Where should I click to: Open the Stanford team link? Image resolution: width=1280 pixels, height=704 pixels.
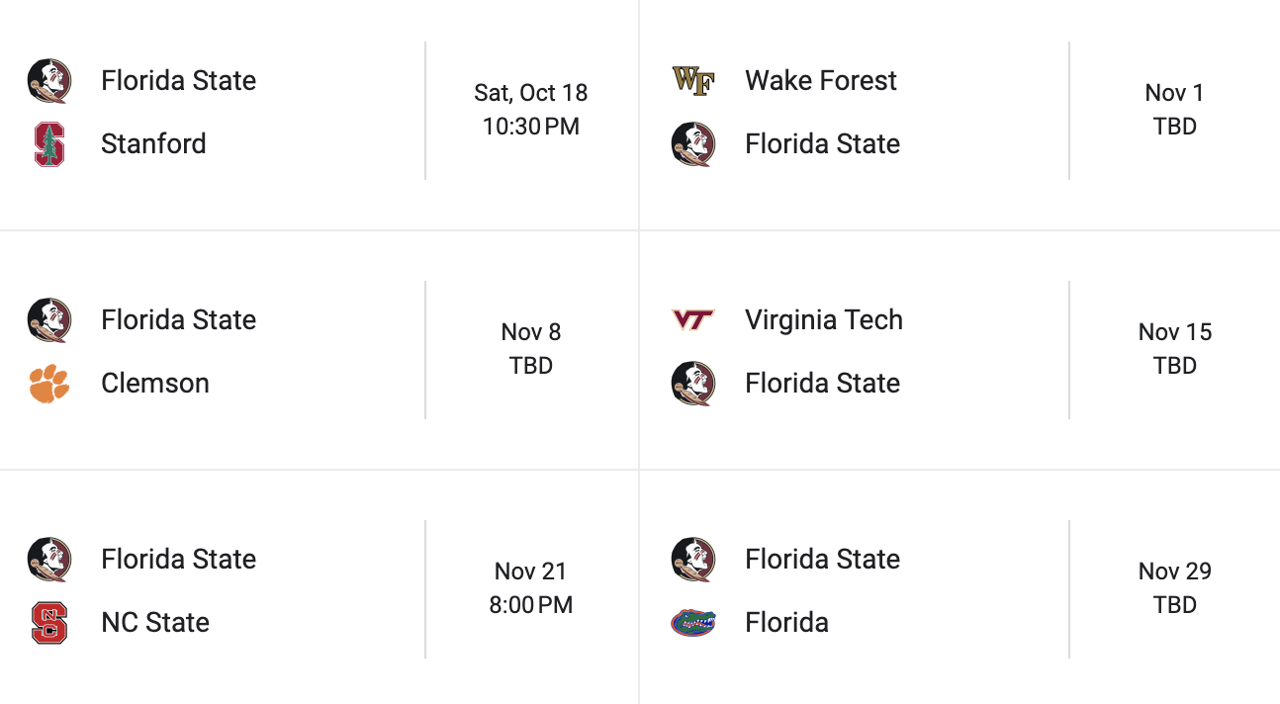click(x=153, y=144)
